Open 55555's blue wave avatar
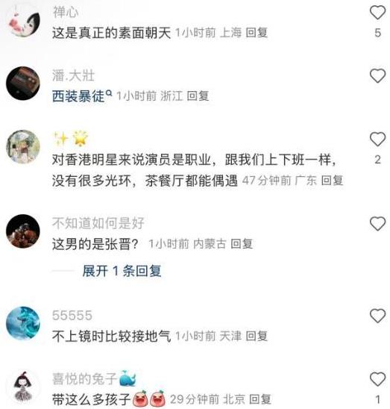 (x=23, y=323)
